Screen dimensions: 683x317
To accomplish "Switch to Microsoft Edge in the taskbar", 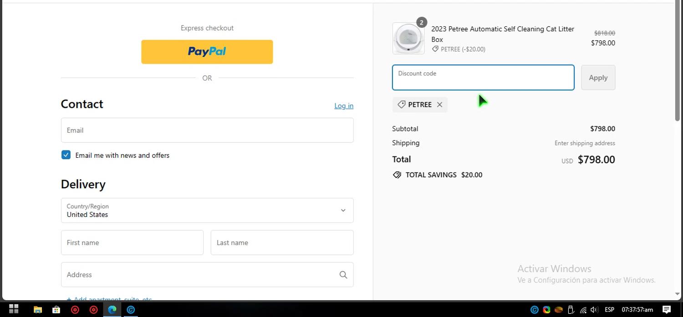I will point(112,310).
